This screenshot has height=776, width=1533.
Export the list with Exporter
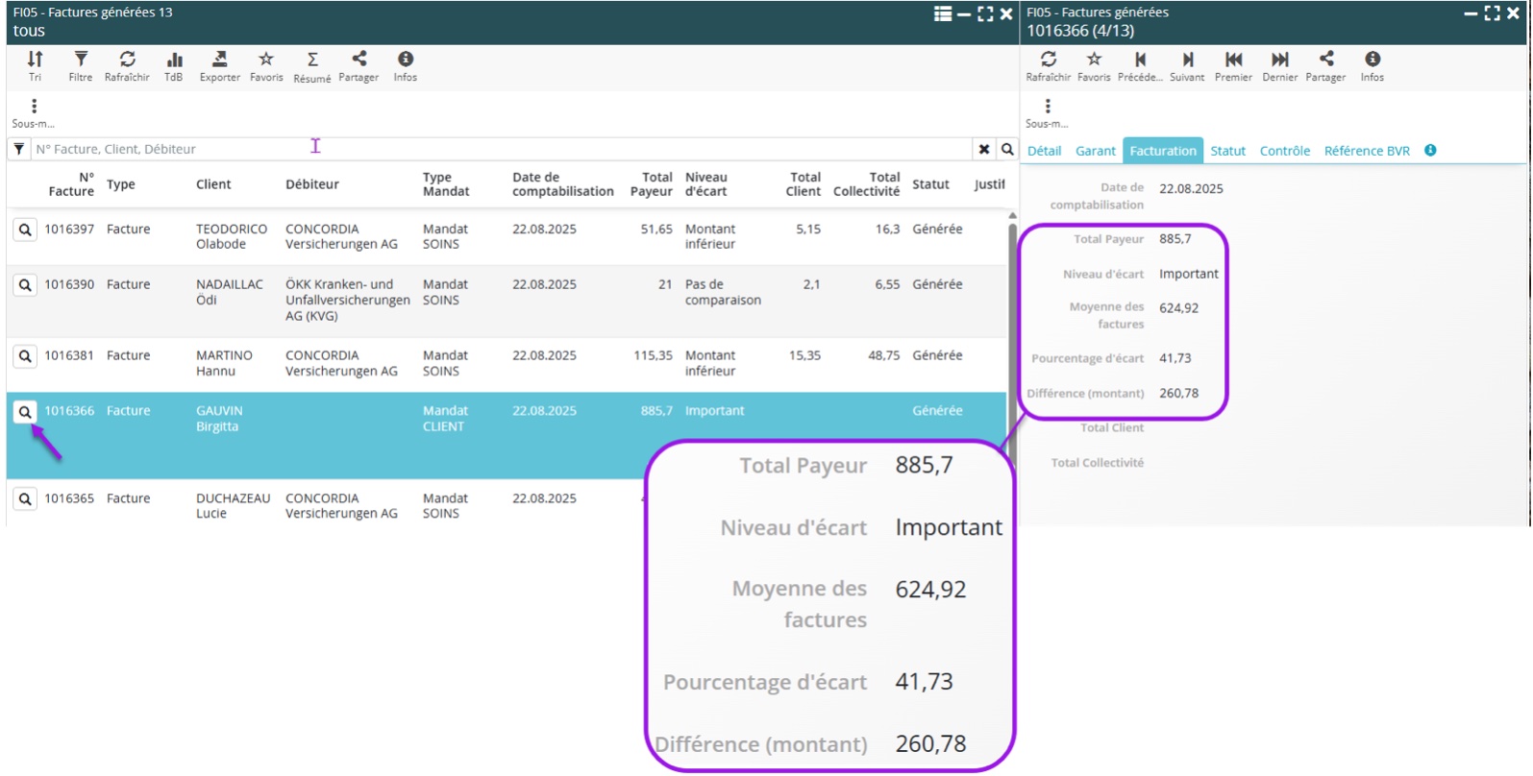coord(219,65)
